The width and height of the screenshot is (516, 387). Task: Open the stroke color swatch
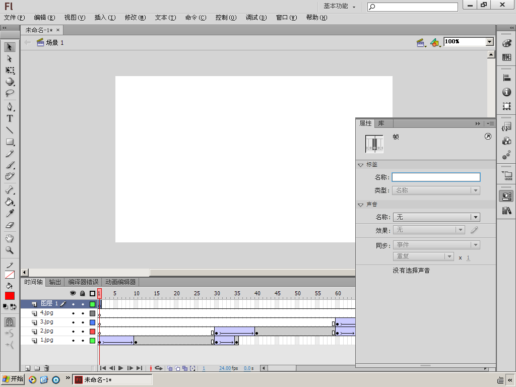point(10,275)
